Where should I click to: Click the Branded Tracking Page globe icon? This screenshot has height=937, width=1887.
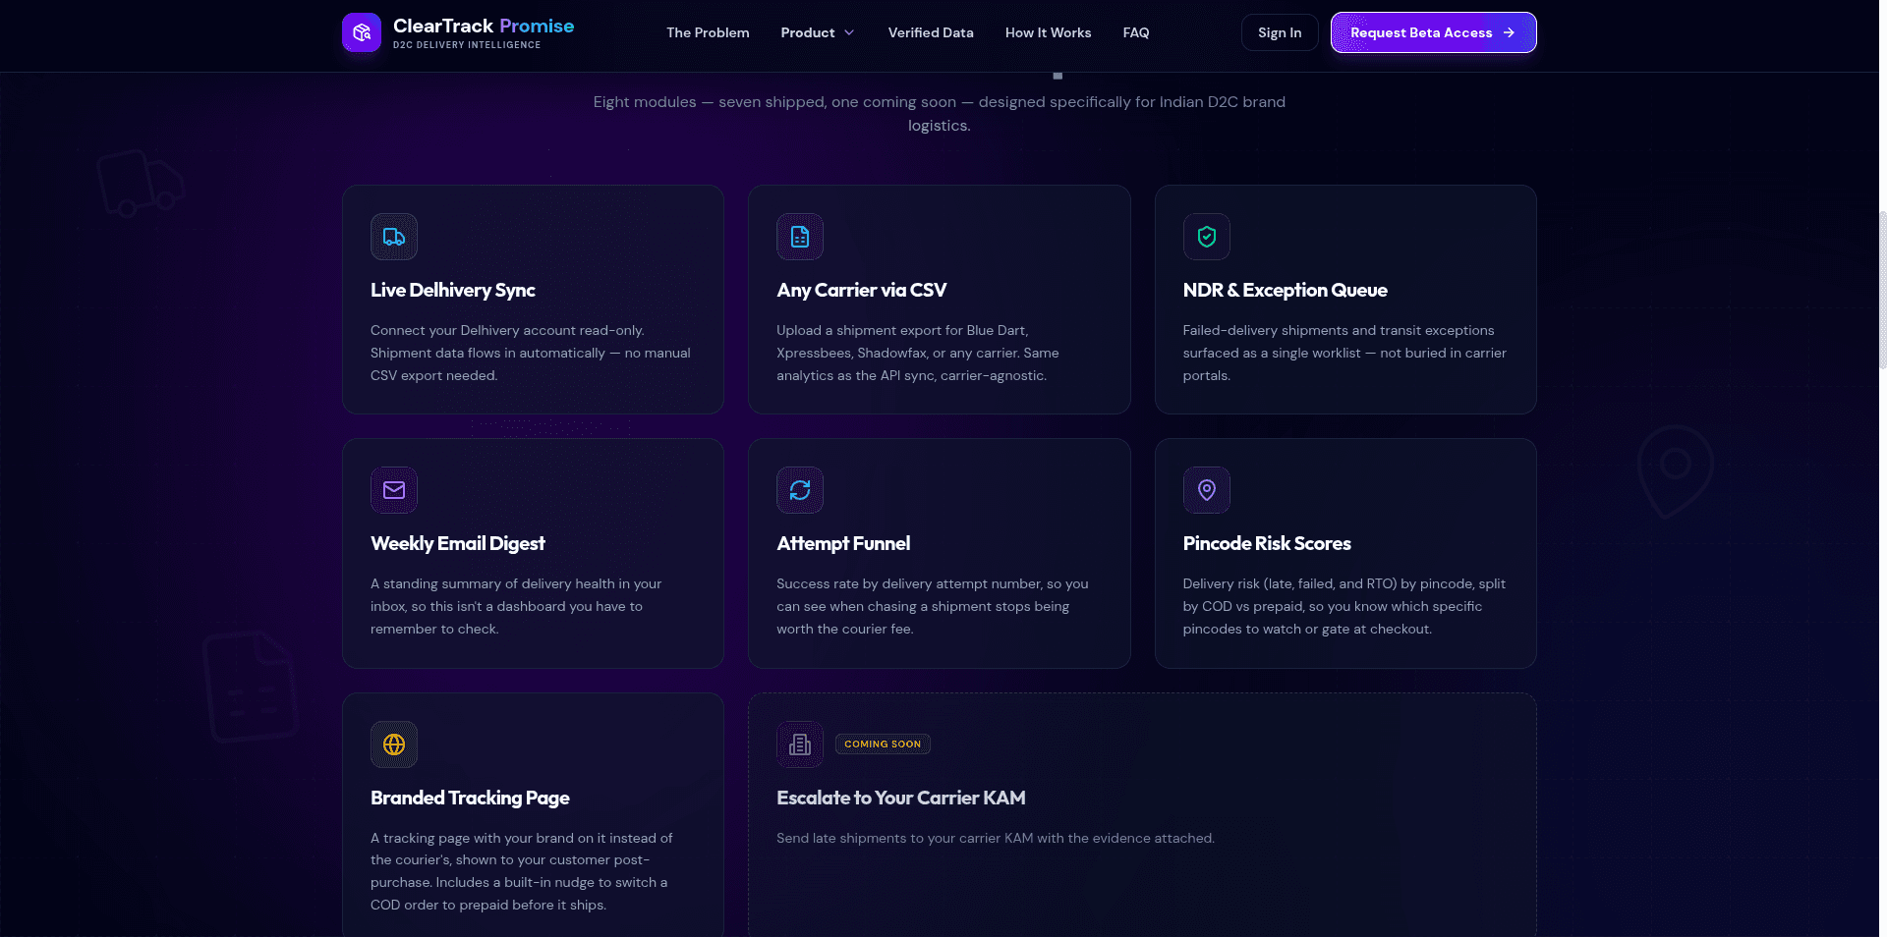click(394, 744)
